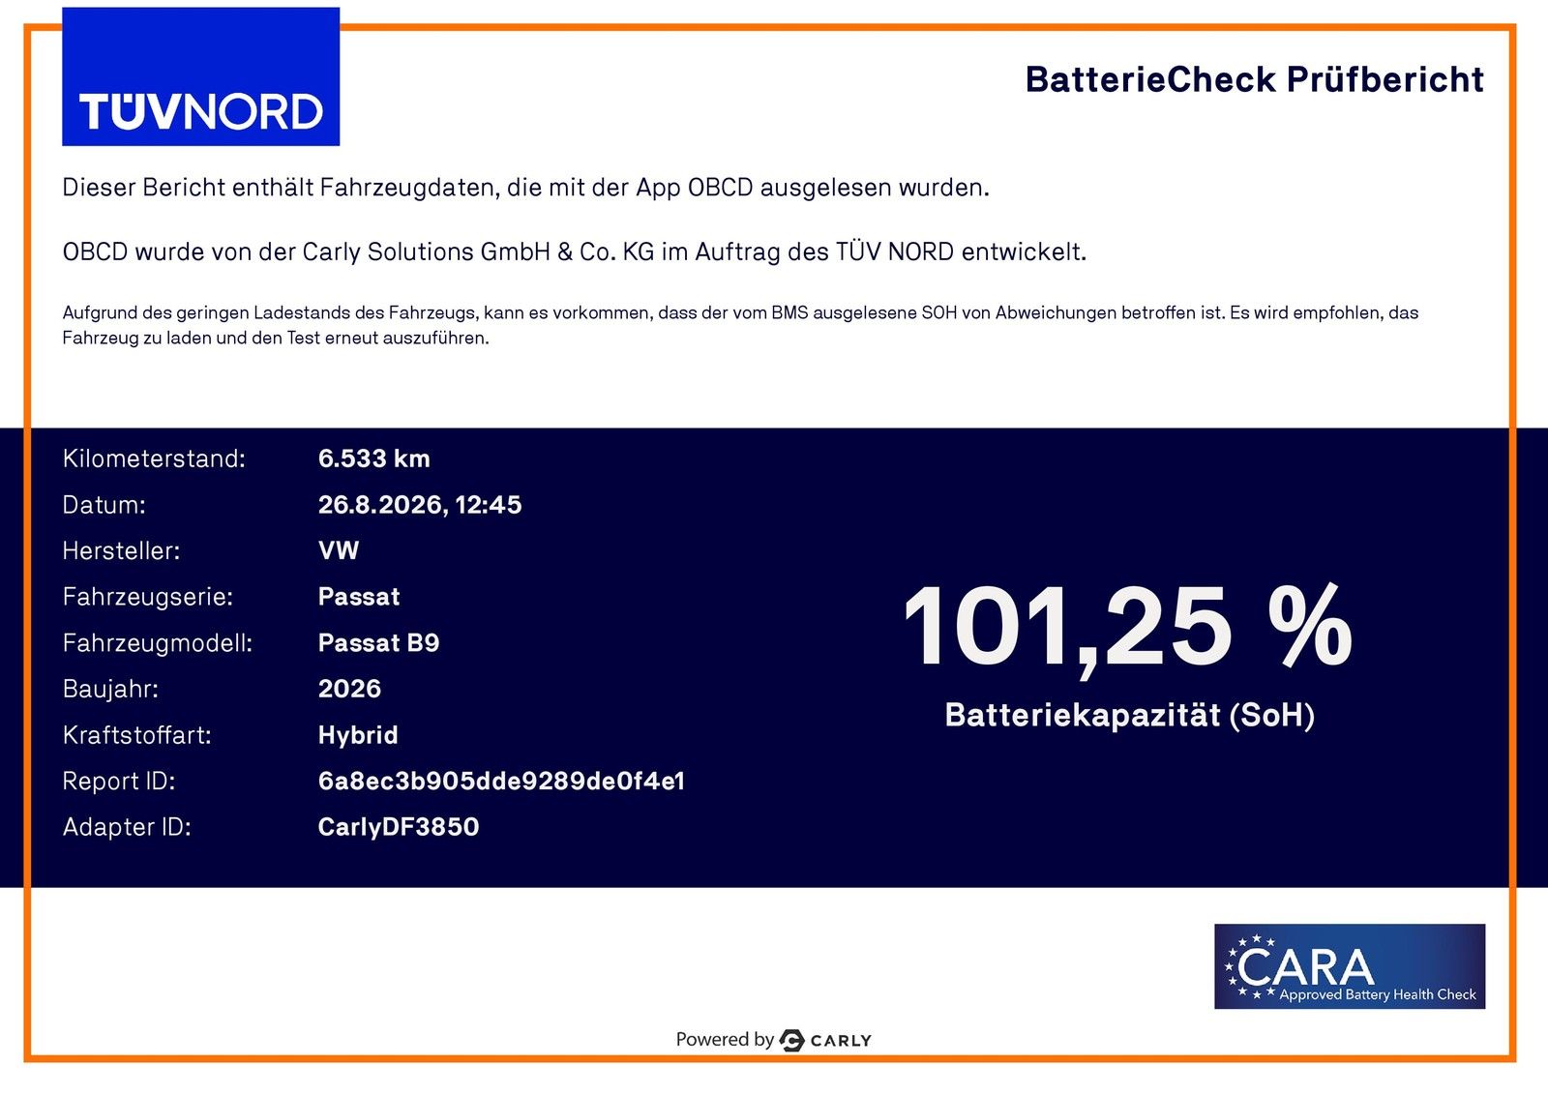Click the low charge warning starting 'Aufgrund des geringen Ladestands'
The image size is (1548, 1094).
point(740,325)
